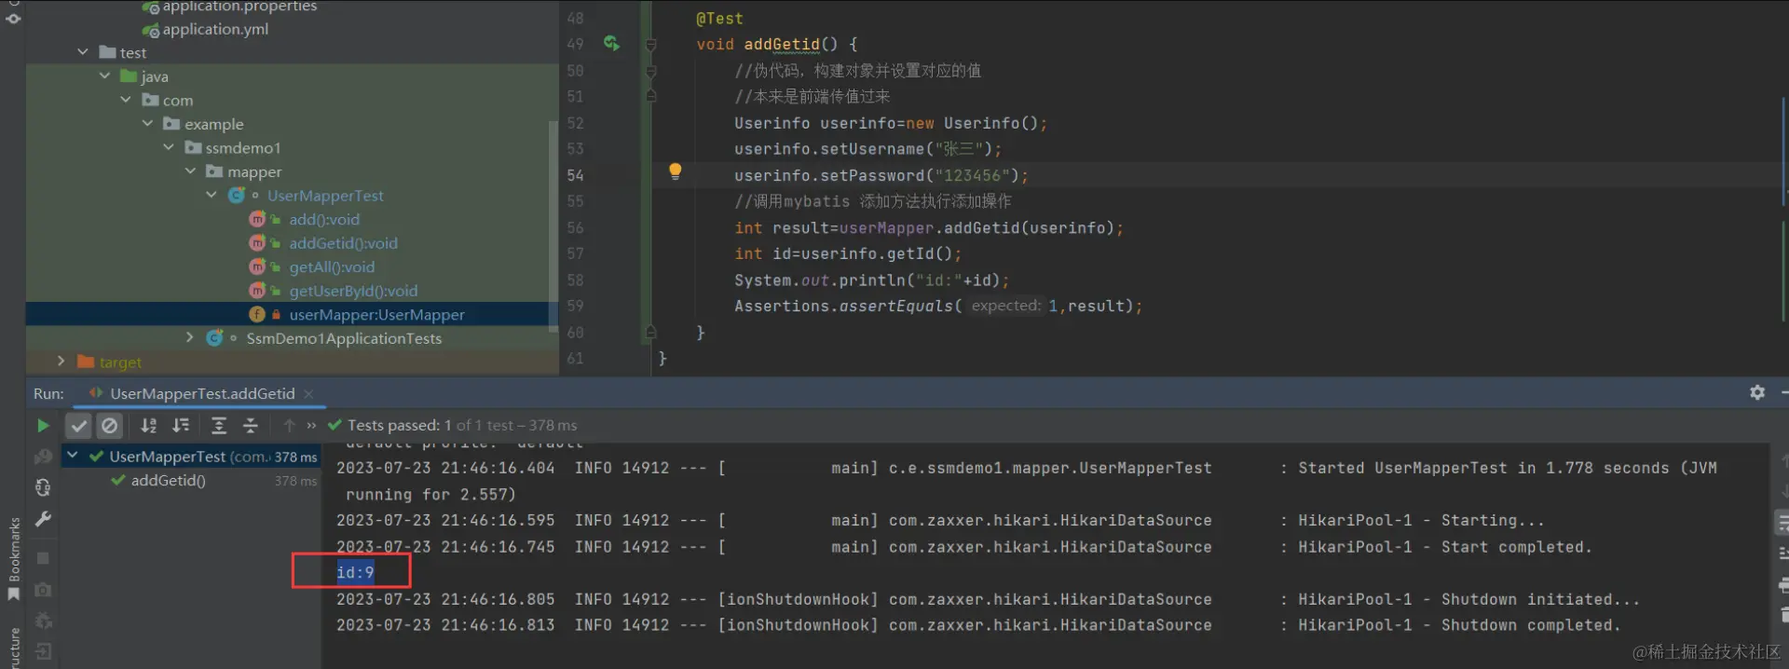Toggle soft-wrap icon in console toolbar
The width and height of the screenshot is (1789, 669).
click(x=1782, y=523)
